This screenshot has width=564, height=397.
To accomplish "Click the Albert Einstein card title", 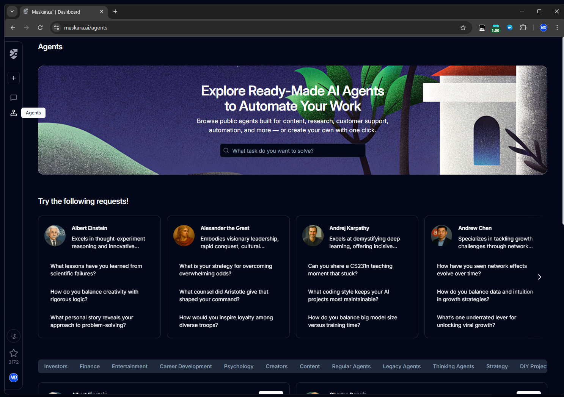I will [x=90, y=228].
